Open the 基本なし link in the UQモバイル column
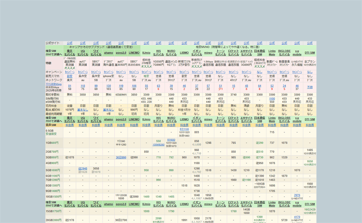The width and height of the screenshot is (362, 223). pyautogui.click(x=83, y=110)
